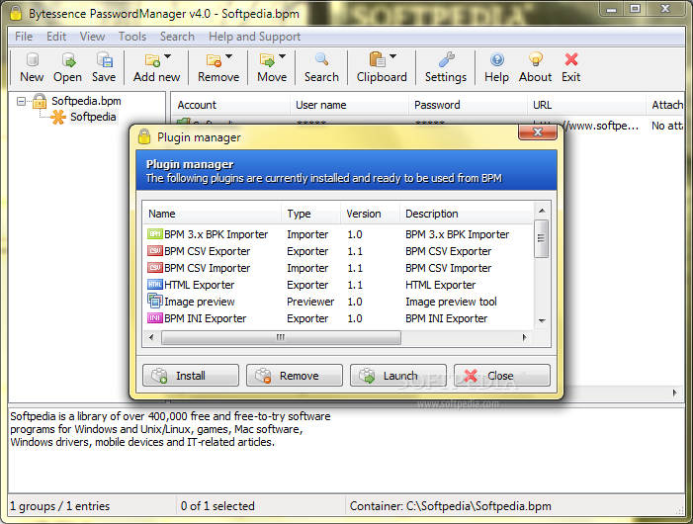Click the Plugin manager title bar lock icon

[144, 137]
